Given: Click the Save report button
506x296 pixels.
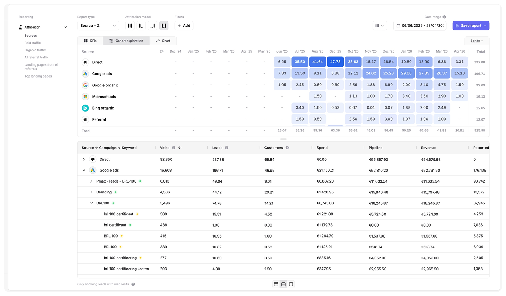Looking at the screenshot, I should (471, 26).
